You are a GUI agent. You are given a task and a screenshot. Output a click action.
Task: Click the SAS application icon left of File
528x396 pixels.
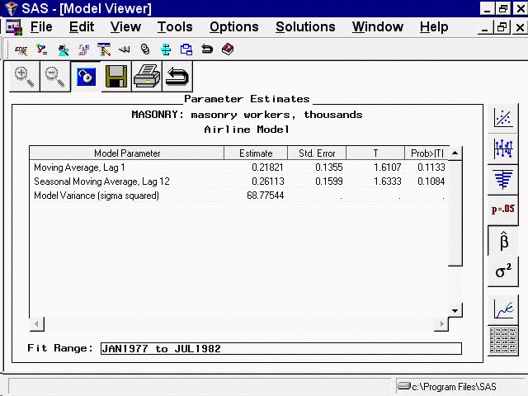coord(14,27)
